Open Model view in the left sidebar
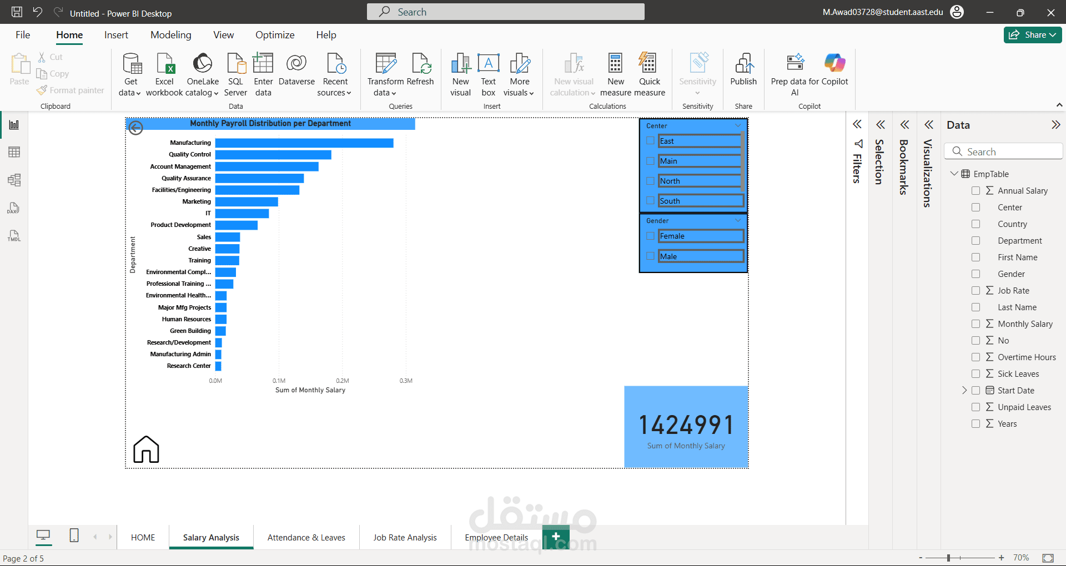Image resolution: width=1066 pixels, height=566 pixels. click(x=14, y=180)
